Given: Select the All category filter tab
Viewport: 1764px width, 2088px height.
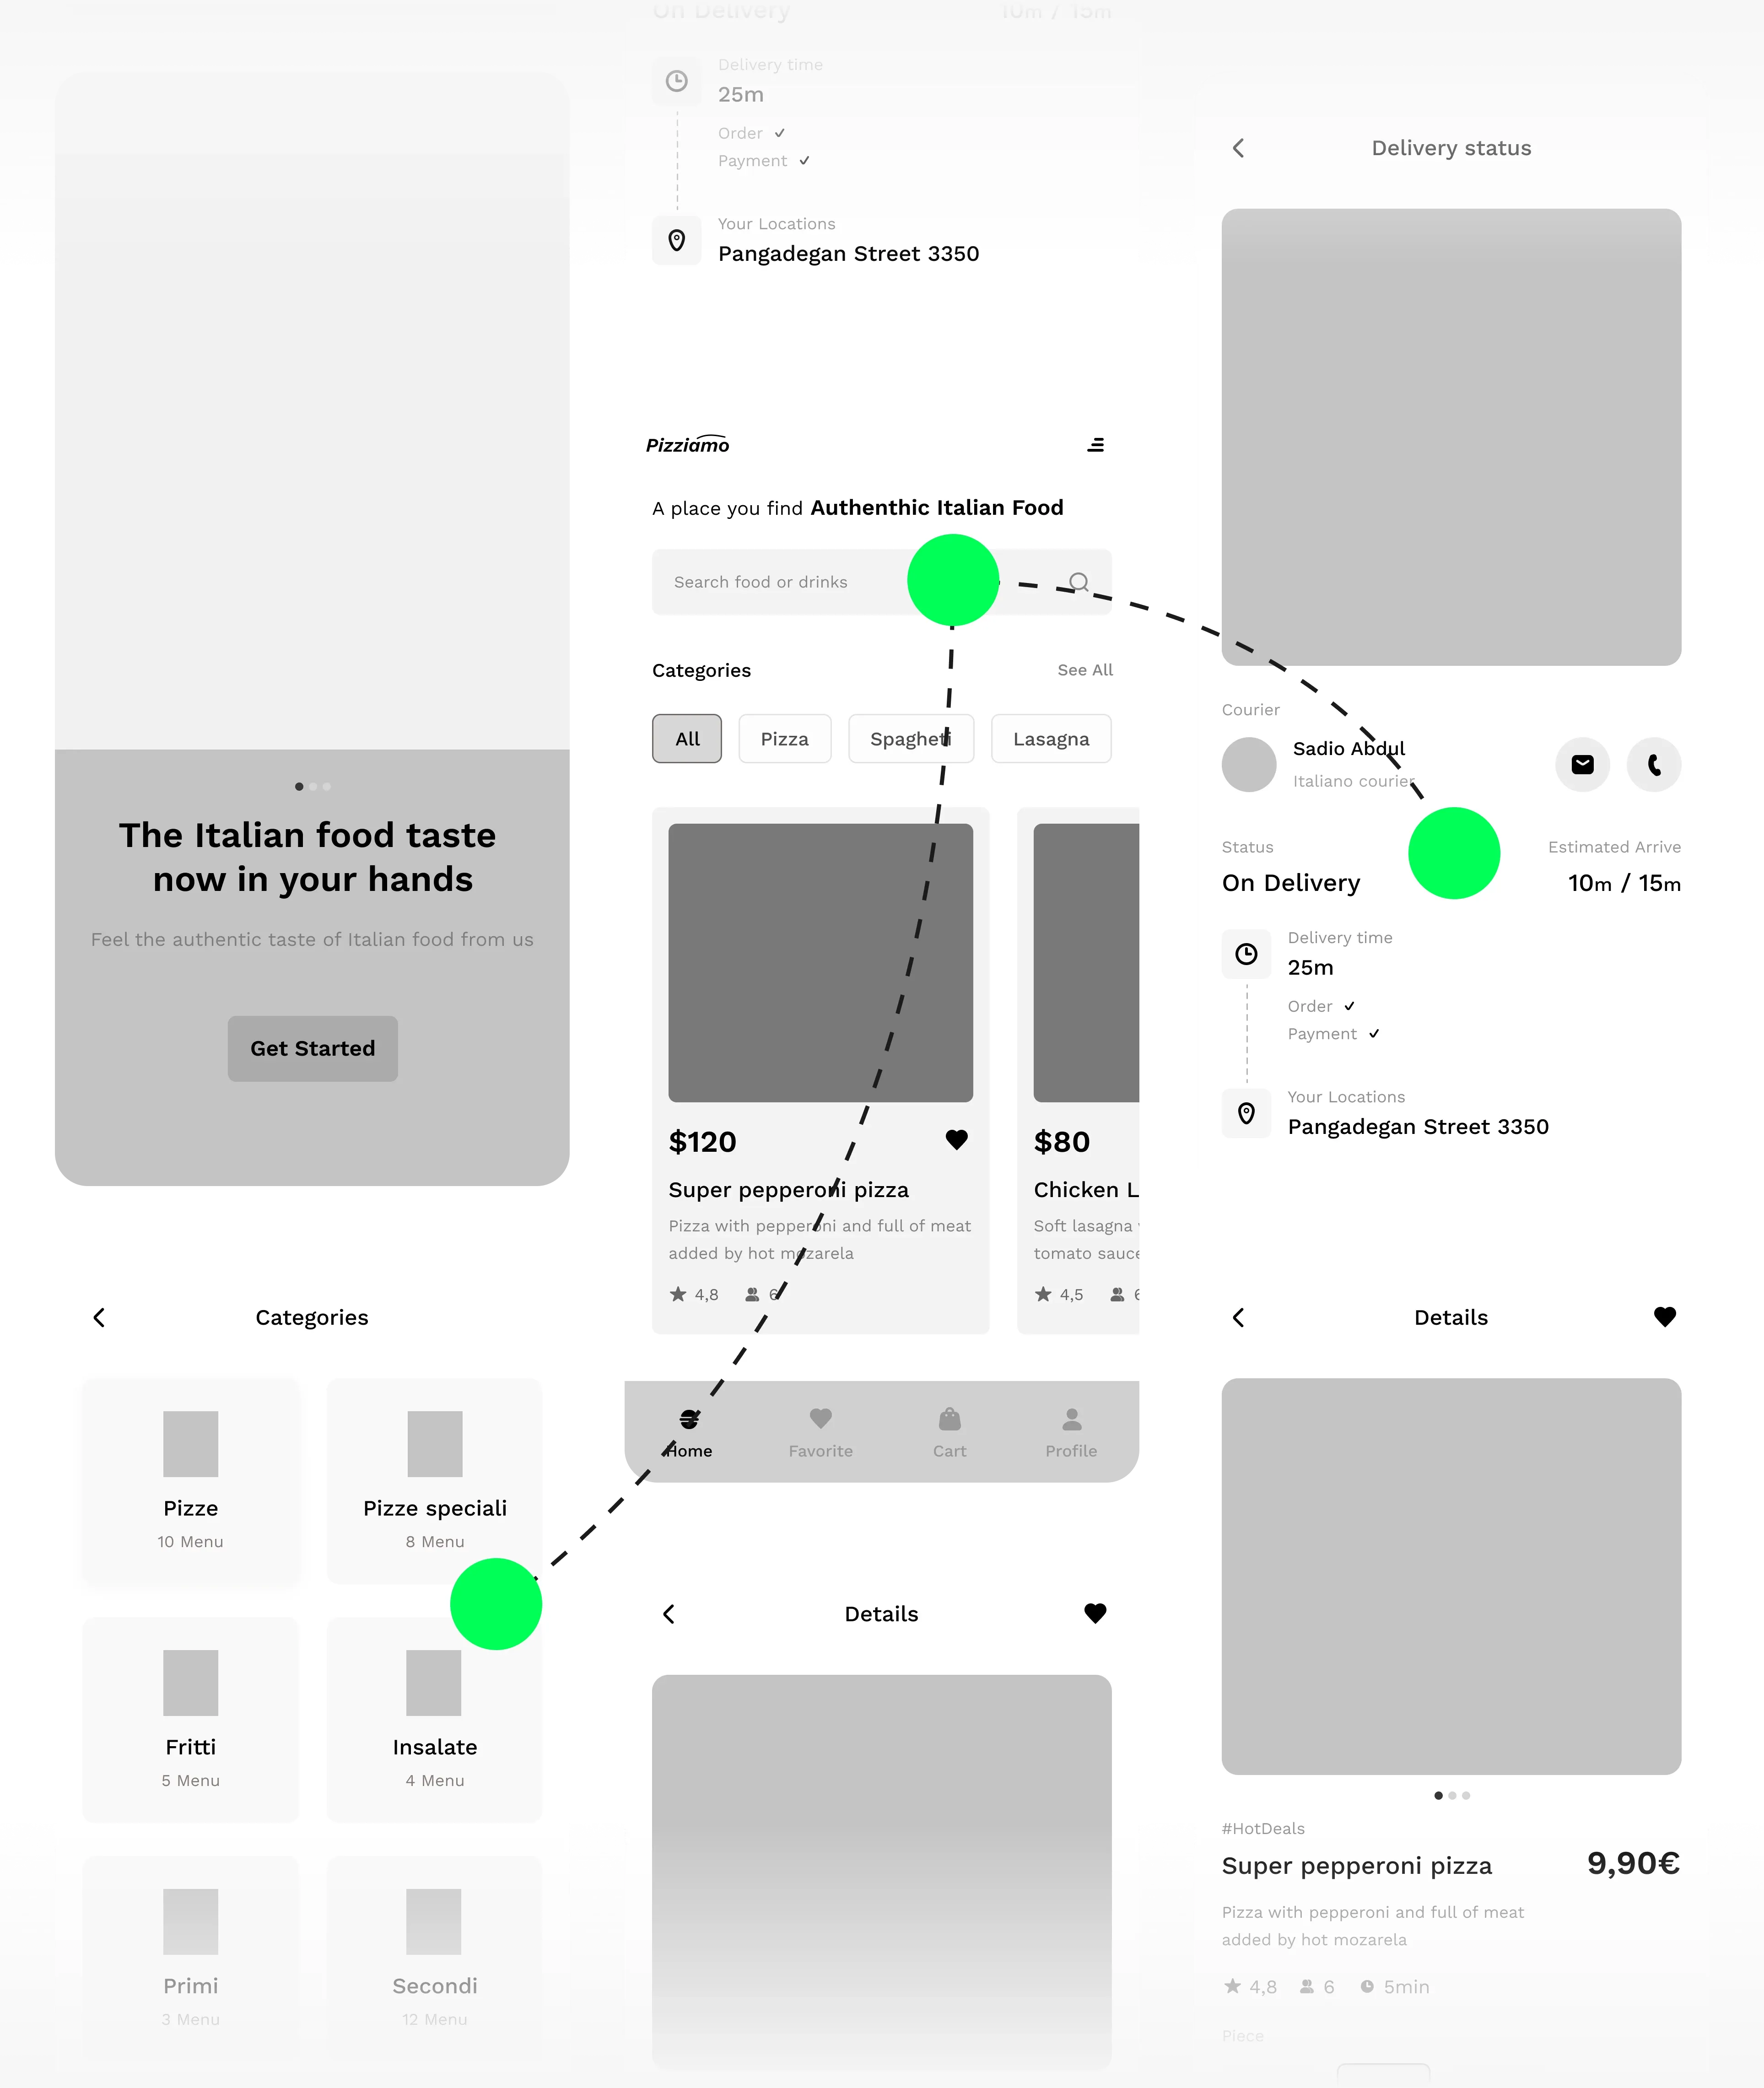Looking at the screenshot, I should click(x=688, y=737).
